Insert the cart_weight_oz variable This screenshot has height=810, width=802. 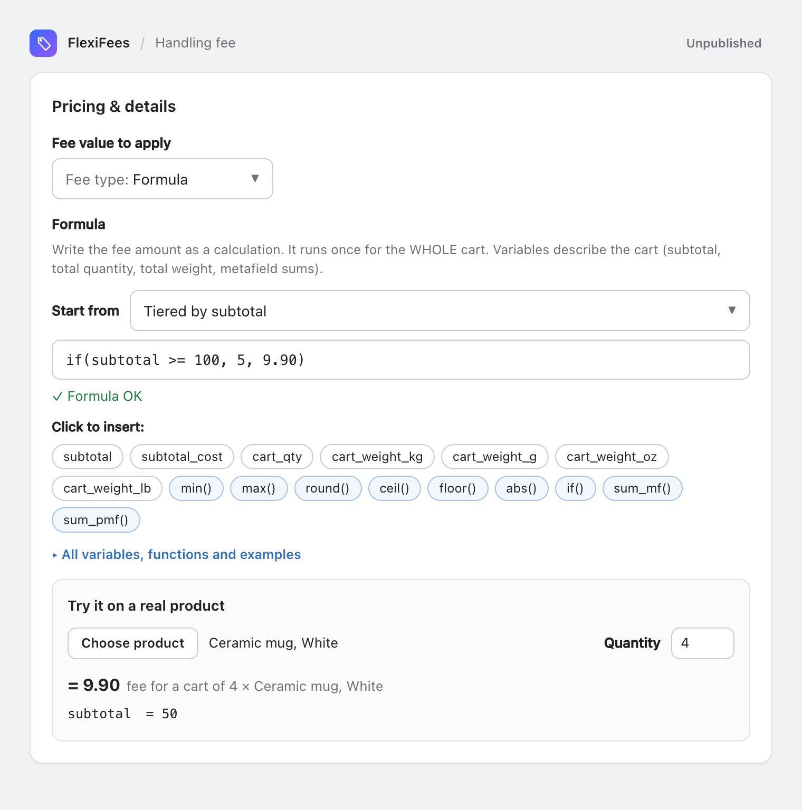tap(612, 457)
